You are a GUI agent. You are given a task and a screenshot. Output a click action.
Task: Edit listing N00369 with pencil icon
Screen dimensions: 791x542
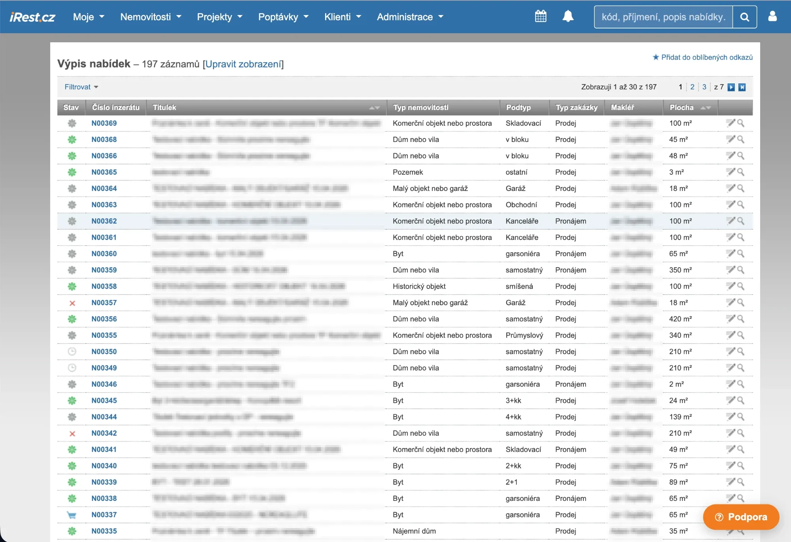[730, 123]
